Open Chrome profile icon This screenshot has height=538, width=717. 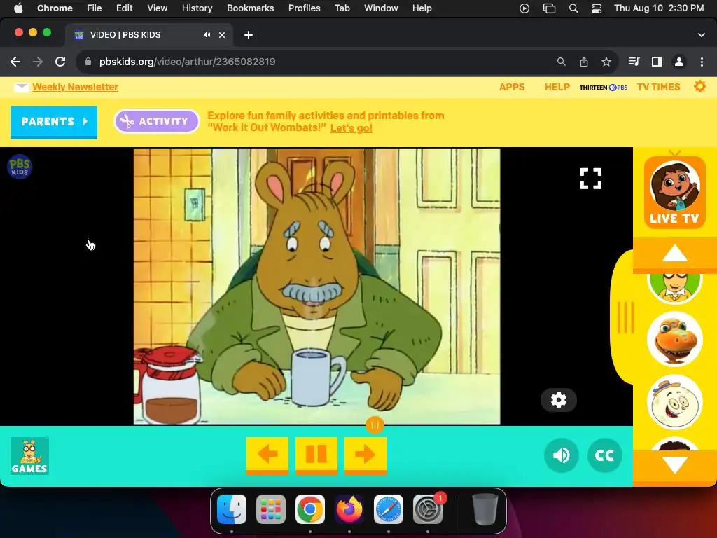pos(679,62)
